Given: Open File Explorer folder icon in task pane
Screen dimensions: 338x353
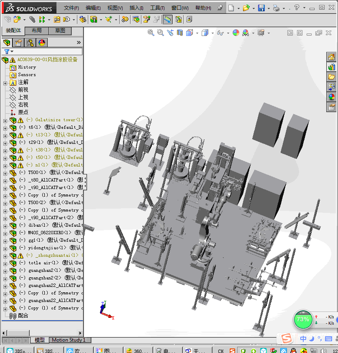Looking at the screenshot, I should pyautogui.click(x=331, y=77).
